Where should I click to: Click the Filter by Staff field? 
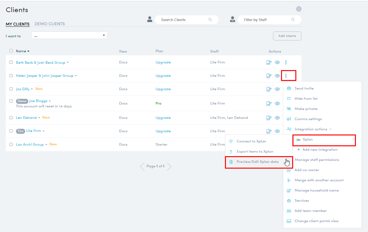click(266, 20)
